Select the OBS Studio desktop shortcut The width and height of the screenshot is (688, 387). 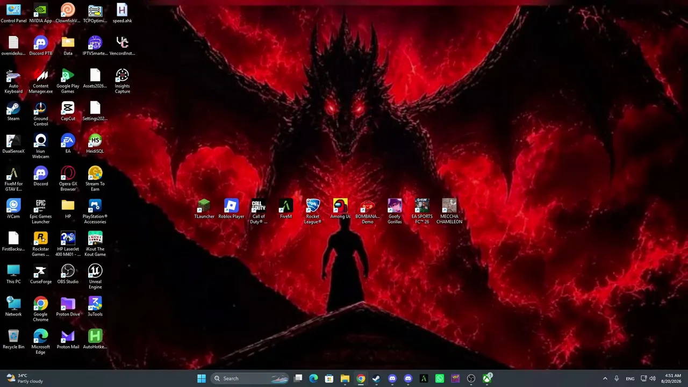point(68,275)
